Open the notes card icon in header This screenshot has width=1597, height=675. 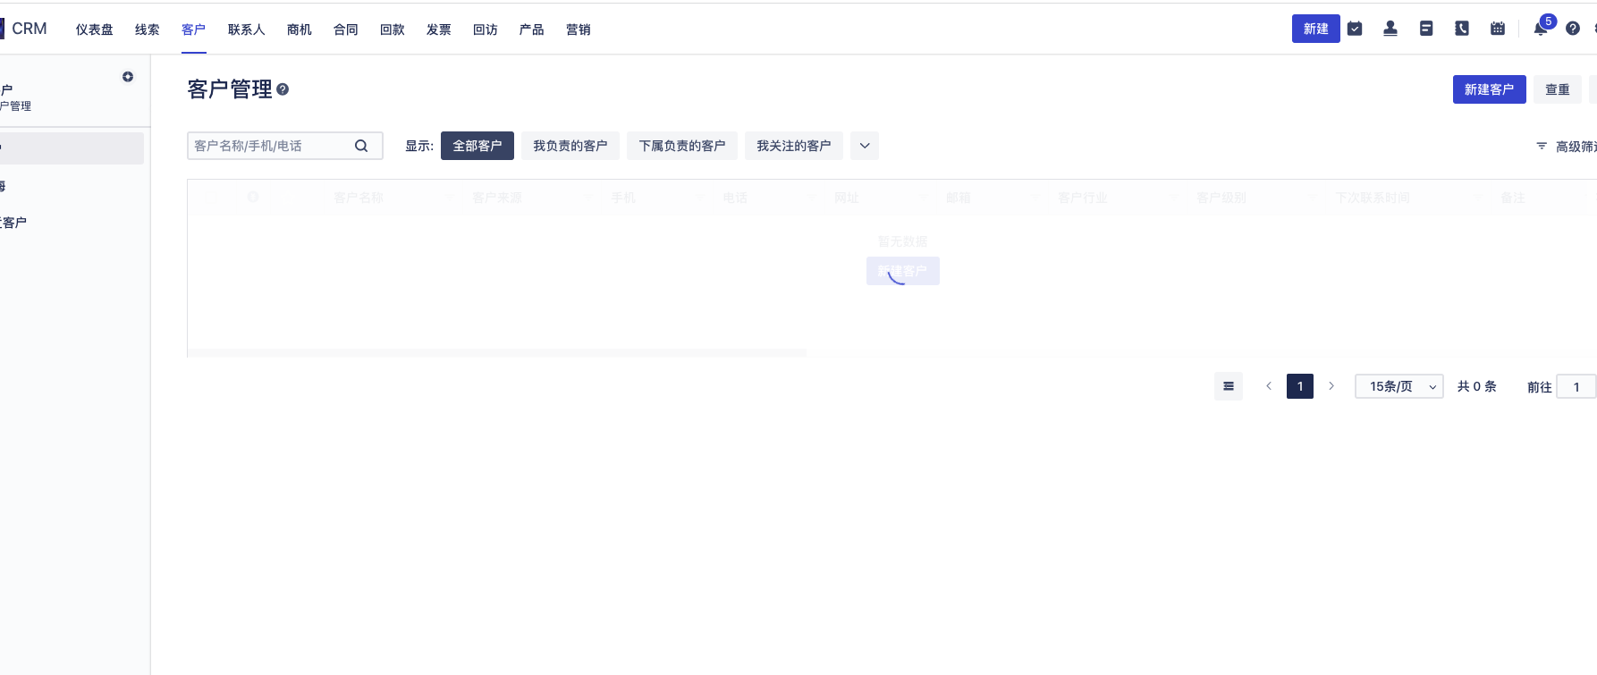(x=1426, y=29)
